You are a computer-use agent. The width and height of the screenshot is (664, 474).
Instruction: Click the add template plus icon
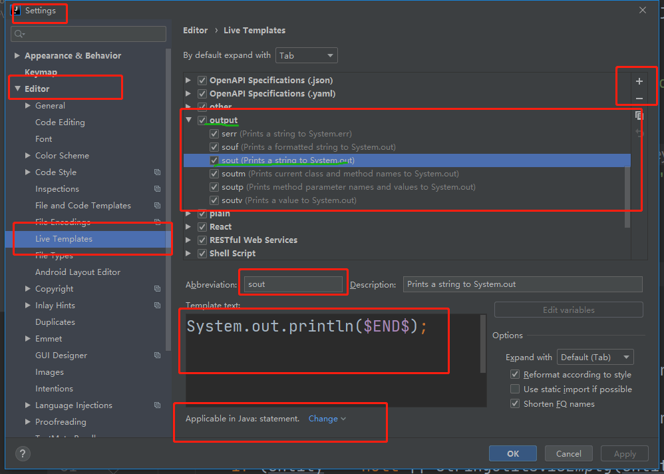coord(639,81)
